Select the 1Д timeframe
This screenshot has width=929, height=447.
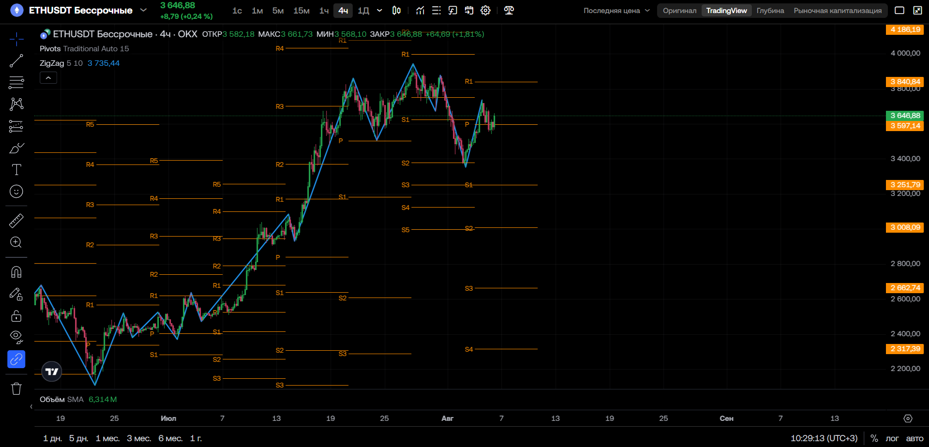pos(363,11)
